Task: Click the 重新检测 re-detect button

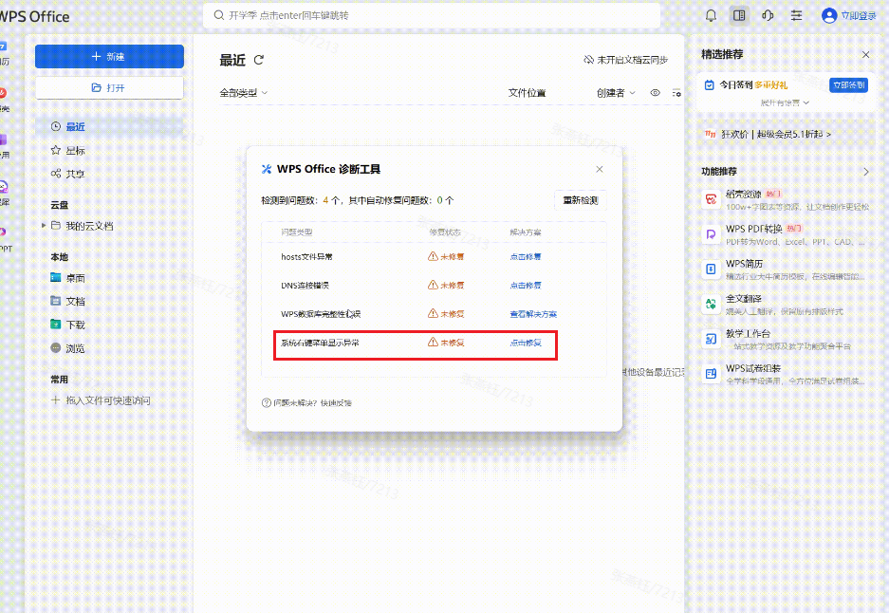Action: [580, 200]
